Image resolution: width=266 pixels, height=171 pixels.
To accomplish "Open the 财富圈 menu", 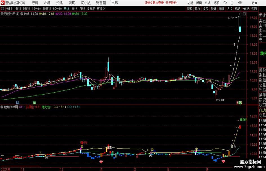I will (x=101, y=3).
